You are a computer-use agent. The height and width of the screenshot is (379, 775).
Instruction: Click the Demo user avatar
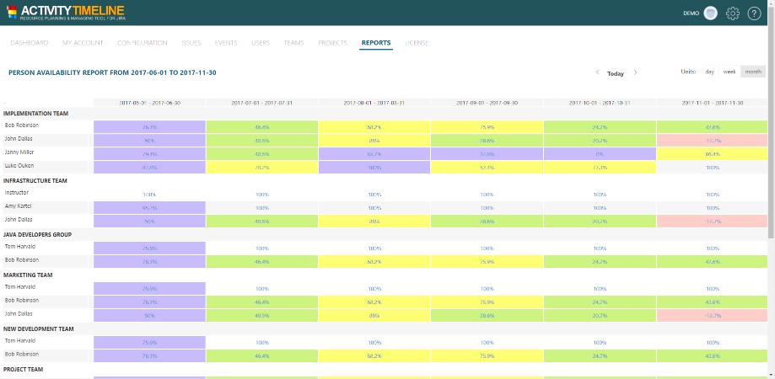[711, 13]
